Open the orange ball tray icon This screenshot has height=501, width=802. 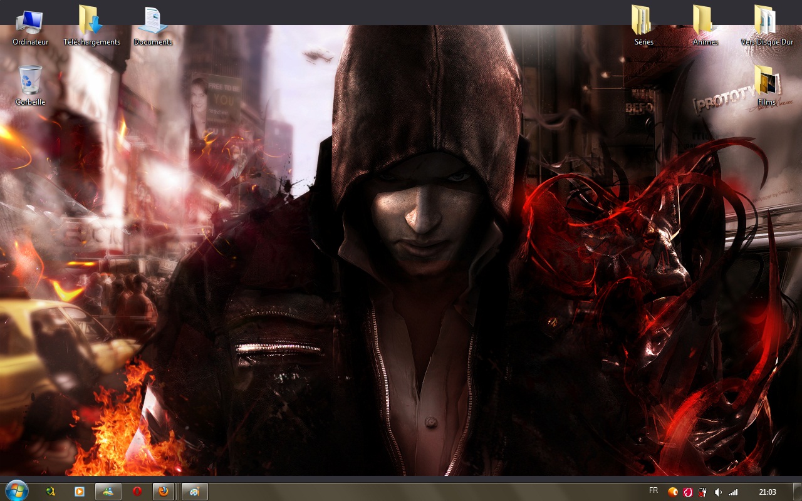click(x=673, y=492)
